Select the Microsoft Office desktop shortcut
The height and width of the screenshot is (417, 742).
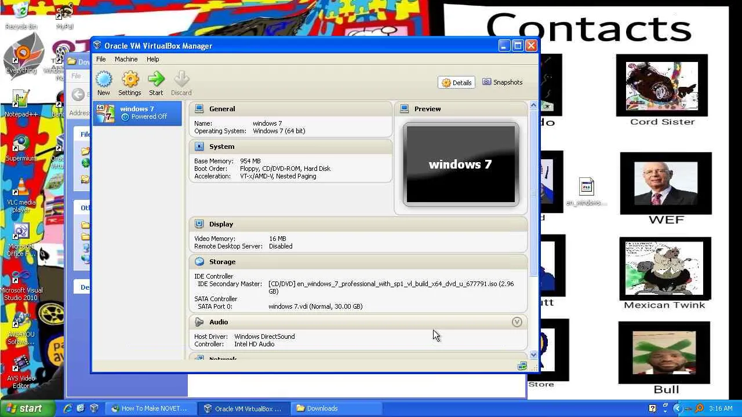(x=21, y=240)
